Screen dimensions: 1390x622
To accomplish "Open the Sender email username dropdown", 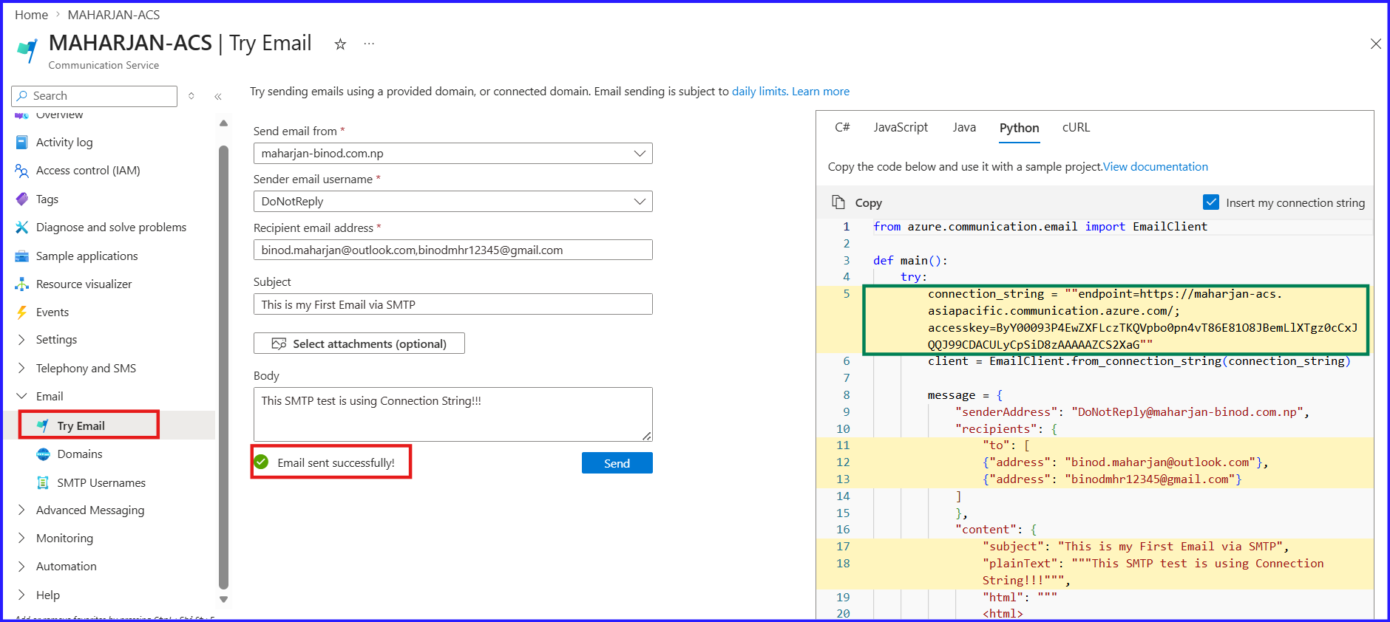I will click(x=452, y=202).
